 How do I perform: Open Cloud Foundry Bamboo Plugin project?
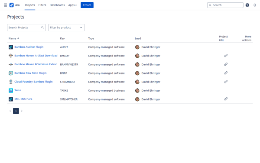point(33,82)
